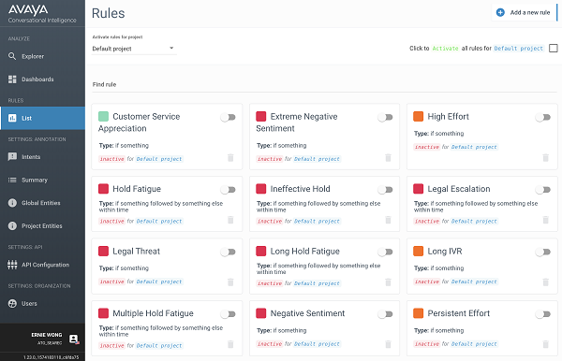Click the Users globe icon
The height and width of the screenshot is (361, 562).
[x=12, y=303]
